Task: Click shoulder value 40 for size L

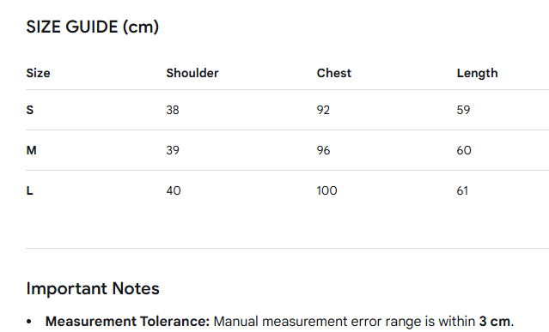Action: pos(174,190)
